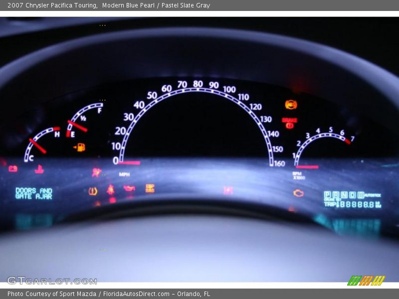Click the red fuel gauge needle
The width and height of the screenshot is (399, 299).
[x=78, y=126]
